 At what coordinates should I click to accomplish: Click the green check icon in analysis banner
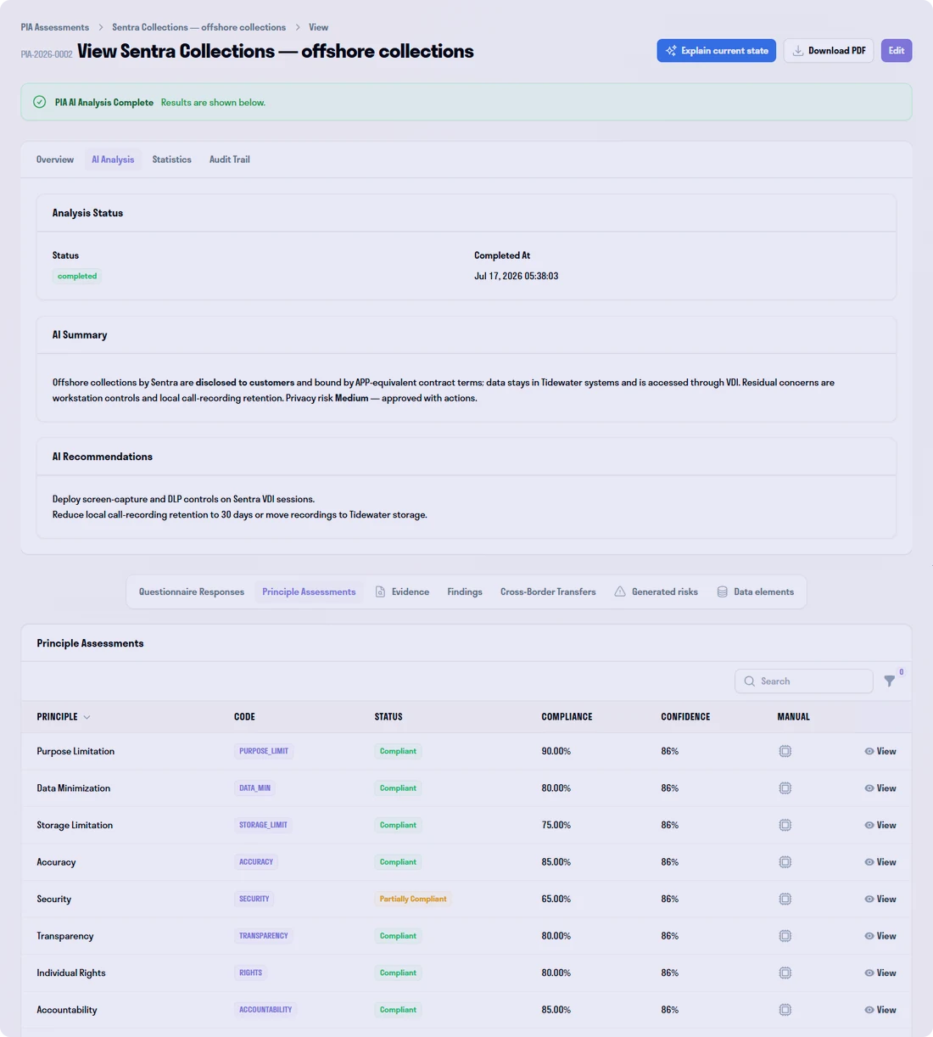pyautogui.click(x=40, y=102)
